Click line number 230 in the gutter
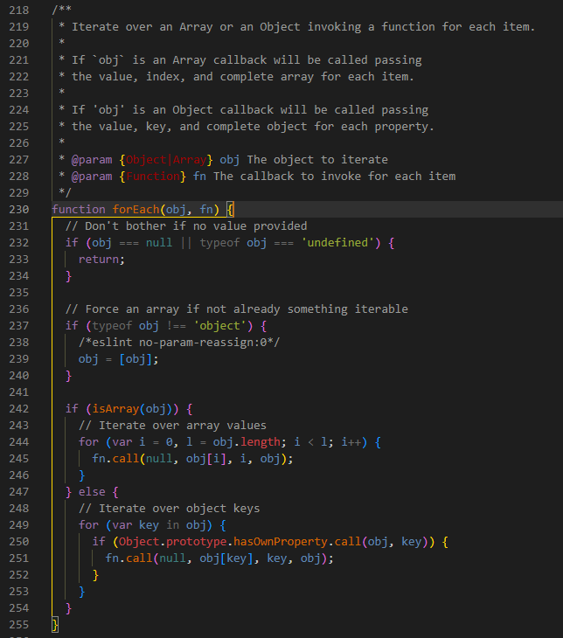 coord(17,210)
